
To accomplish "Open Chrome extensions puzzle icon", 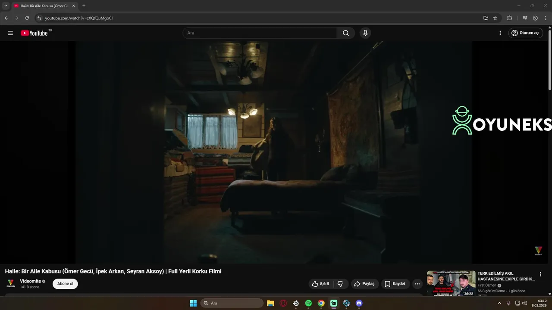I will [x=509, y=18].
